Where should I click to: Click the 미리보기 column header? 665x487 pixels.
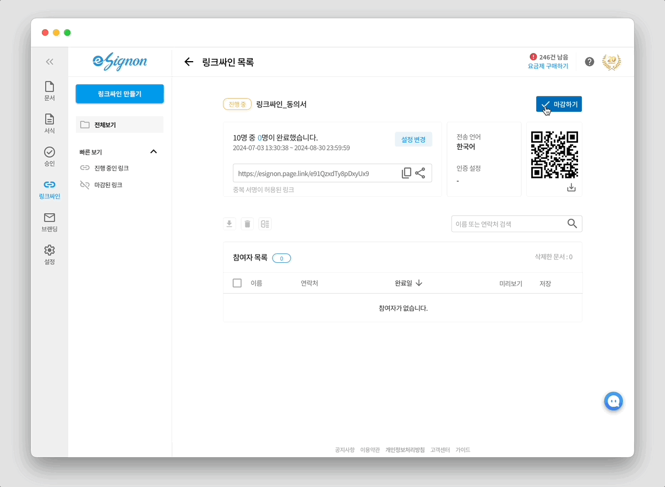(511, 283)
